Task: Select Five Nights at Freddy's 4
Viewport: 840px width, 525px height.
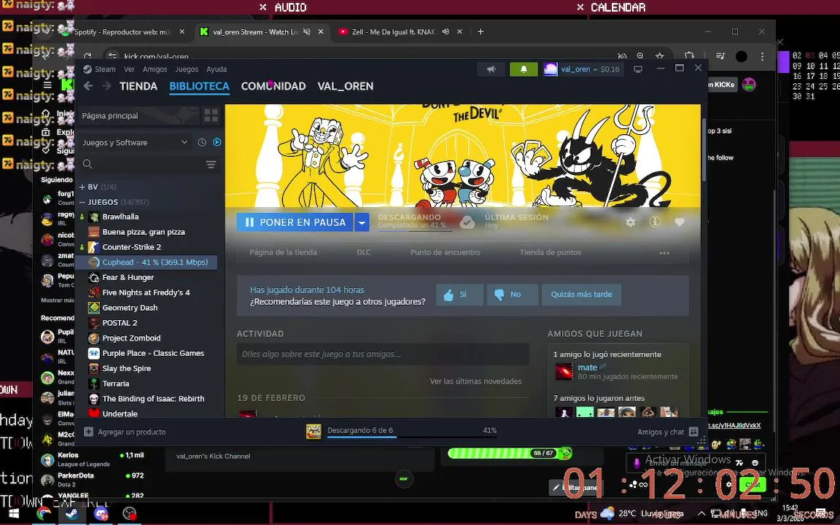Action: pyautogui.click(x=146, y=292)
